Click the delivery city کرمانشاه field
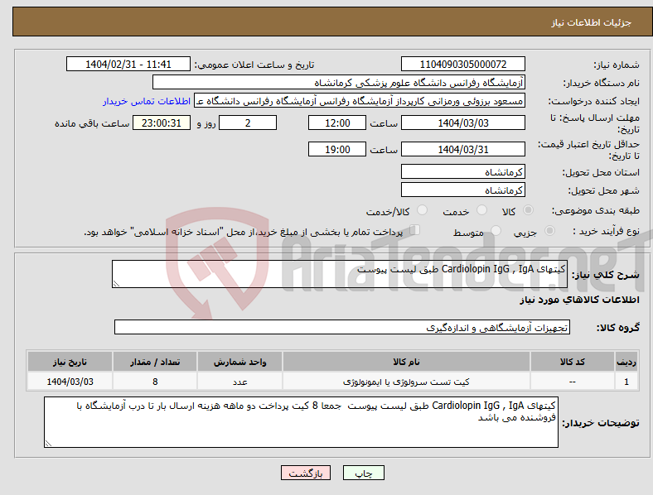The width and height of the screenshot is (653, 495). tap(462, 190)
